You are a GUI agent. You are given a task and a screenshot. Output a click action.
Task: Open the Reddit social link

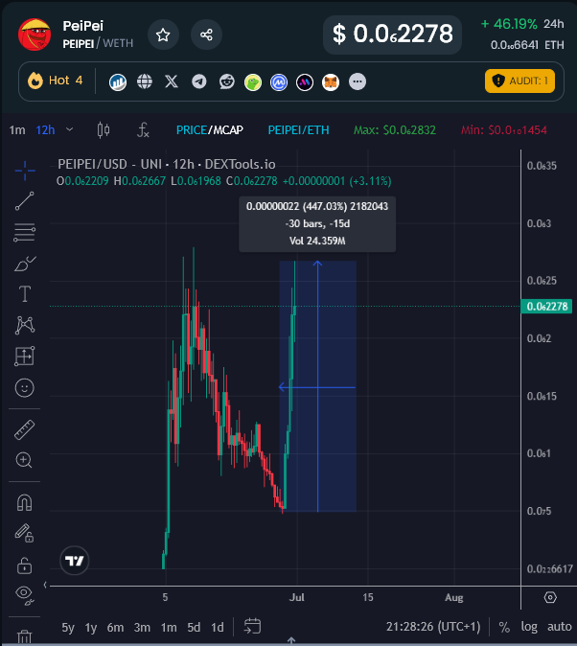coord(226,81)
